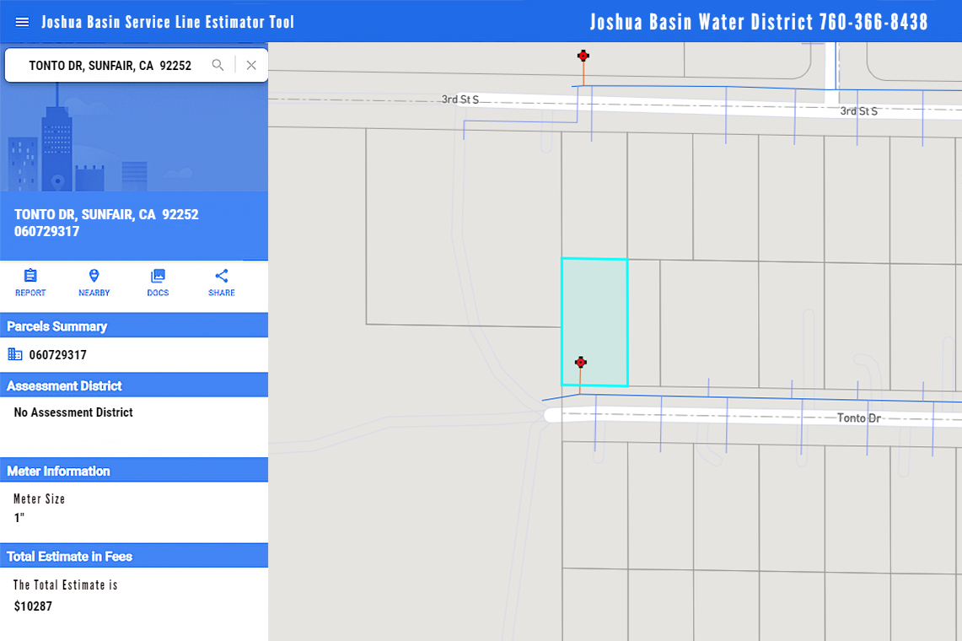Open Total Estimate in Fees header
Screen dimensions: 962x641
(134, 556)
